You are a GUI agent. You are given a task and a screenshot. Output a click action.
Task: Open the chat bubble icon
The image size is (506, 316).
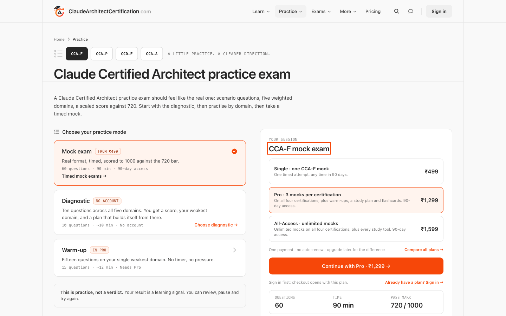pos(410,11)
